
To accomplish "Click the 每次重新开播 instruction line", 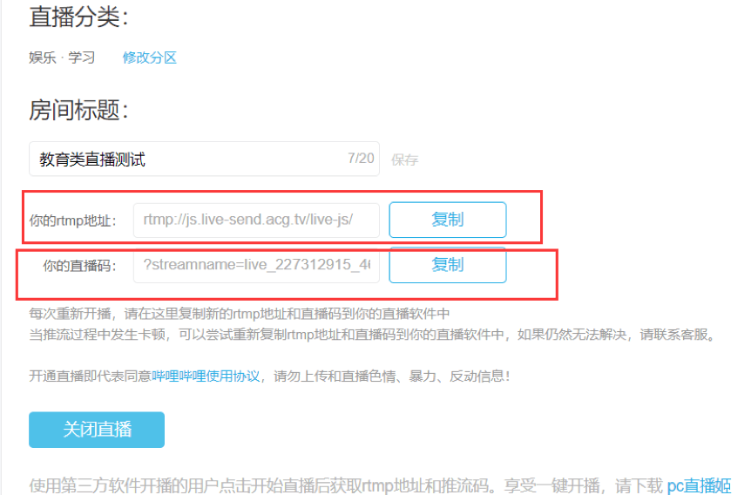I will [x=240, y=314].
